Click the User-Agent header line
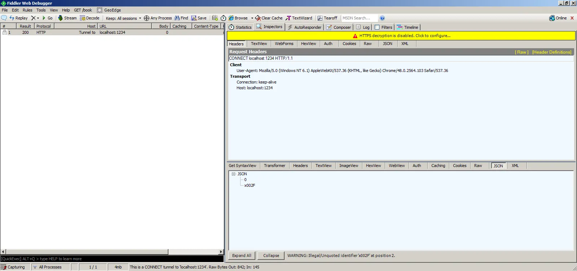 [x=342, y=71]
